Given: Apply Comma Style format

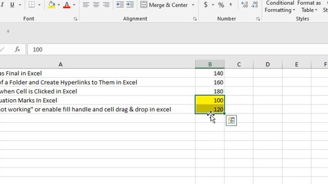Looking at the screenshot, I should [231, 5].
